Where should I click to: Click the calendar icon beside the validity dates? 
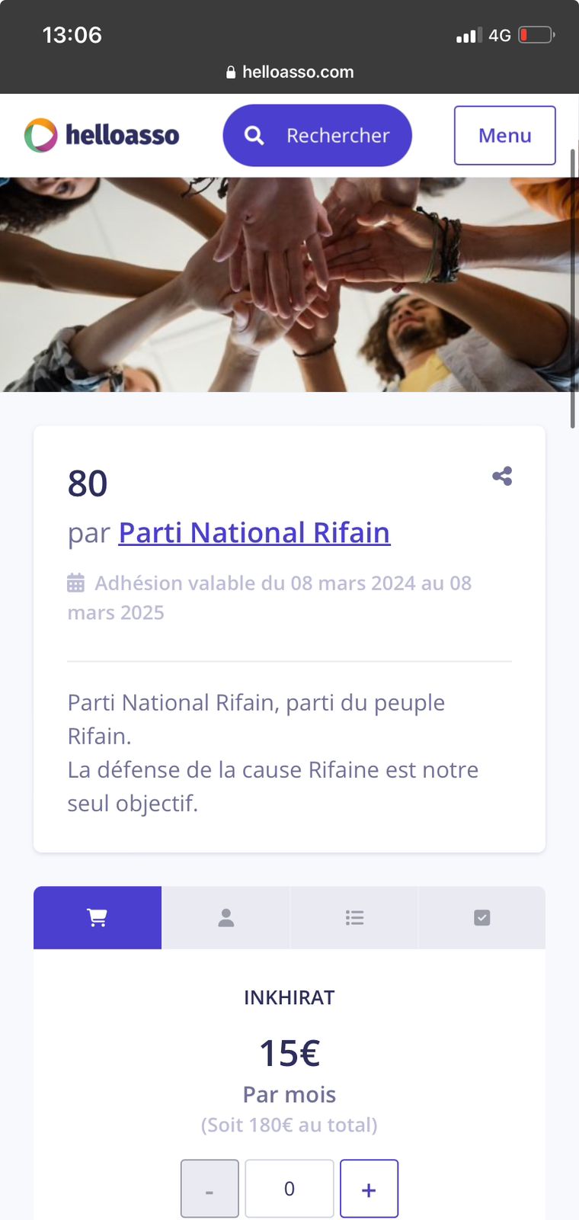click(76, 583)
